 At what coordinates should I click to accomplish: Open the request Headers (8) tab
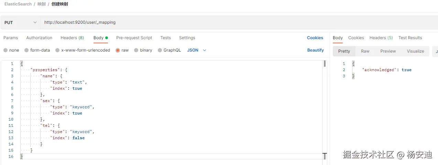tap(72, 38)
